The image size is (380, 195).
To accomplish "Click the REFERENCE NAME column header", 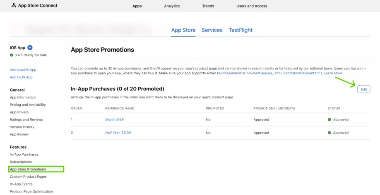I will 120,108.
